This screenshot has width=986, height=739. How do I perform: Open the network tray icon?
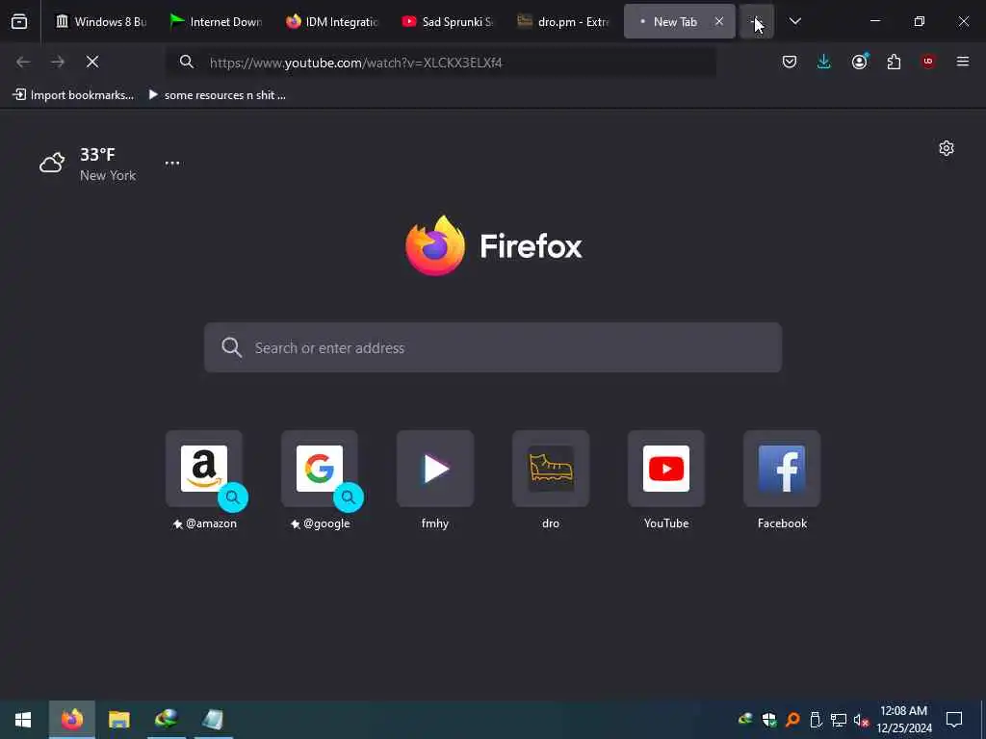point(839,720)
